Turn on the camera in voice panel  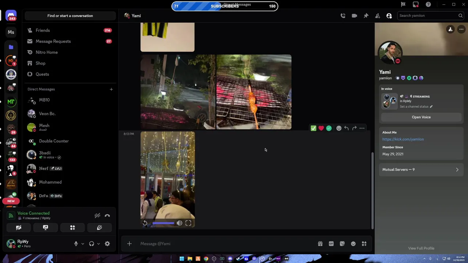pyautogui.click(x=19, y=228)
